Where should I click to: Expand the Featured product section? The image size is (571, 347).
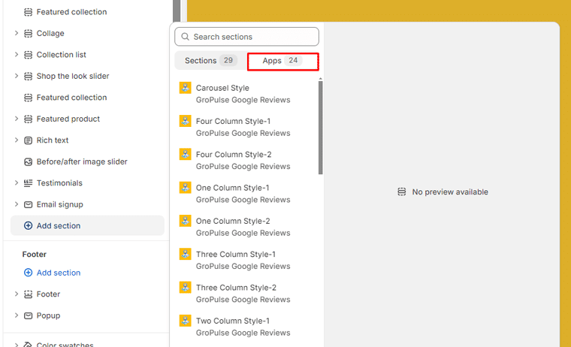pyautogui.click(x=17, y=119)
